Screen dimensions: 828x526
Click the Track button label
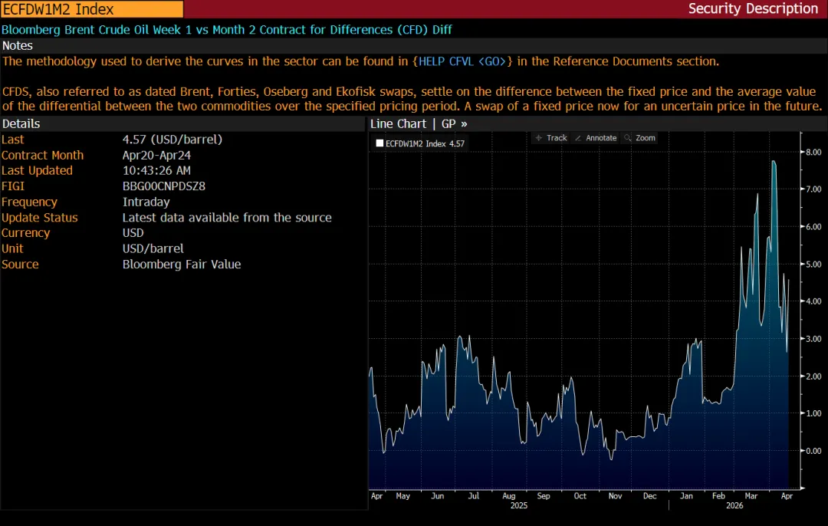click(557, 138)
